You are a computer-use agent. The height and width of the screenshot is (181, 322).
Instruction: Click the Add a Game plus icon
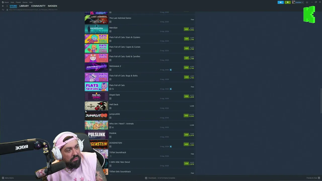3,178
